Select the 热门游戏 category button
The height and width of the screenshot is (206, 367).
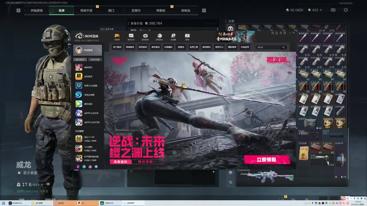(117, 47)
